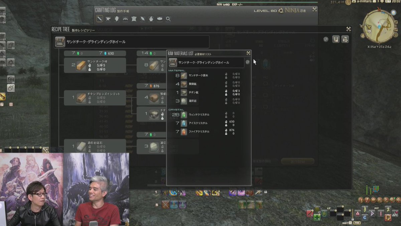Select アイスクリスタル crystal row
401x226 pixels.
(x=209, y=123)
